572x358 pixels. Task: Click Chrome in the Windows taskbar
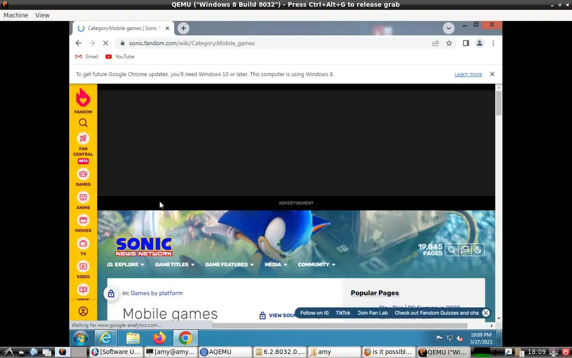point(185,338)
